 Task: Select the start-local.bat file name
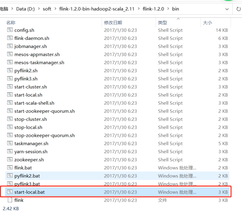click(29, 192)
